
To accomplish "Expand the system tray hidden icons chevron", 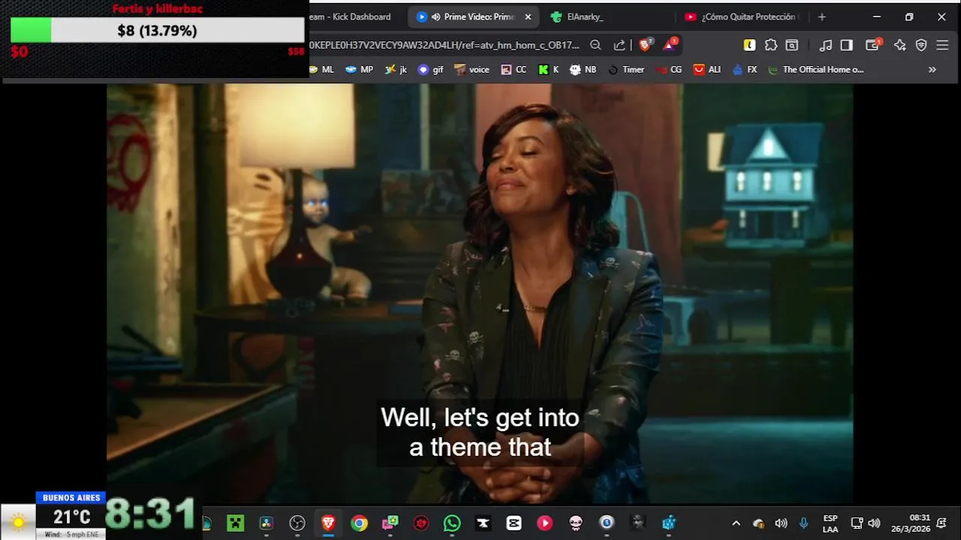I will [x=736, y=523].
